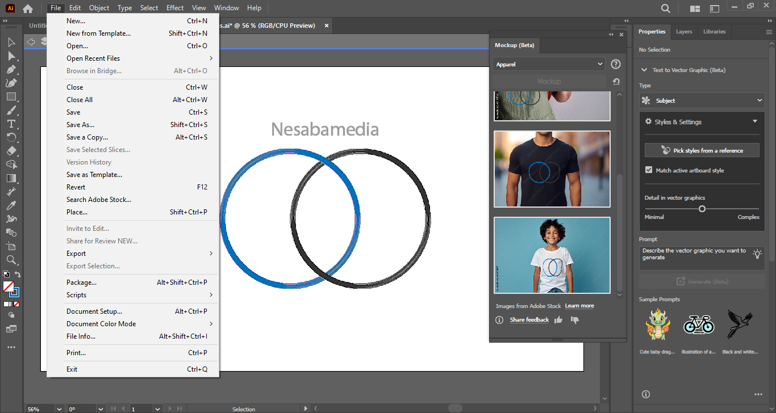Open the Subject type dropdown
Viewport: 776px width, 413px height.
click(x=702, y=100)
